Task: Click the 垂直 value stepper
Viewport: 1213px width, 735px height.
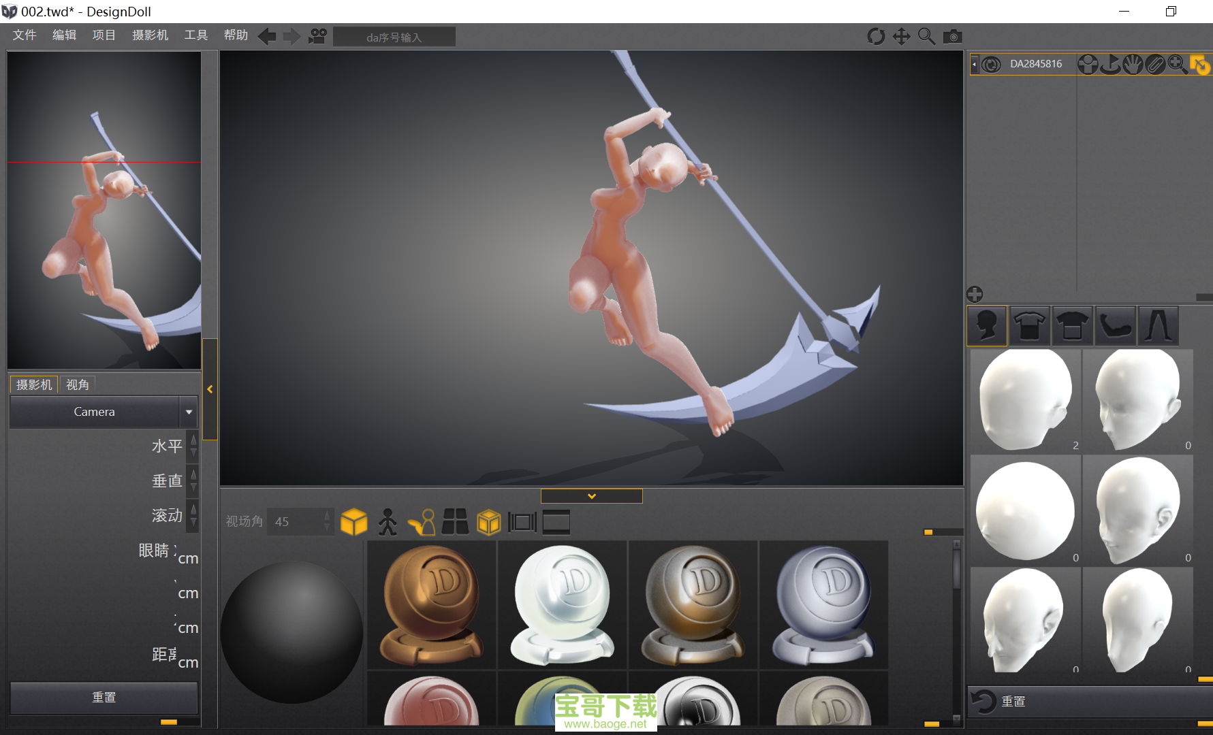Action: [x=193, y=480]
